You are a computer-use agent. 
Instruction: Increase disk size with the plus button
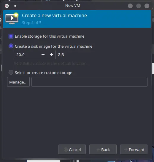coord(51,54)
